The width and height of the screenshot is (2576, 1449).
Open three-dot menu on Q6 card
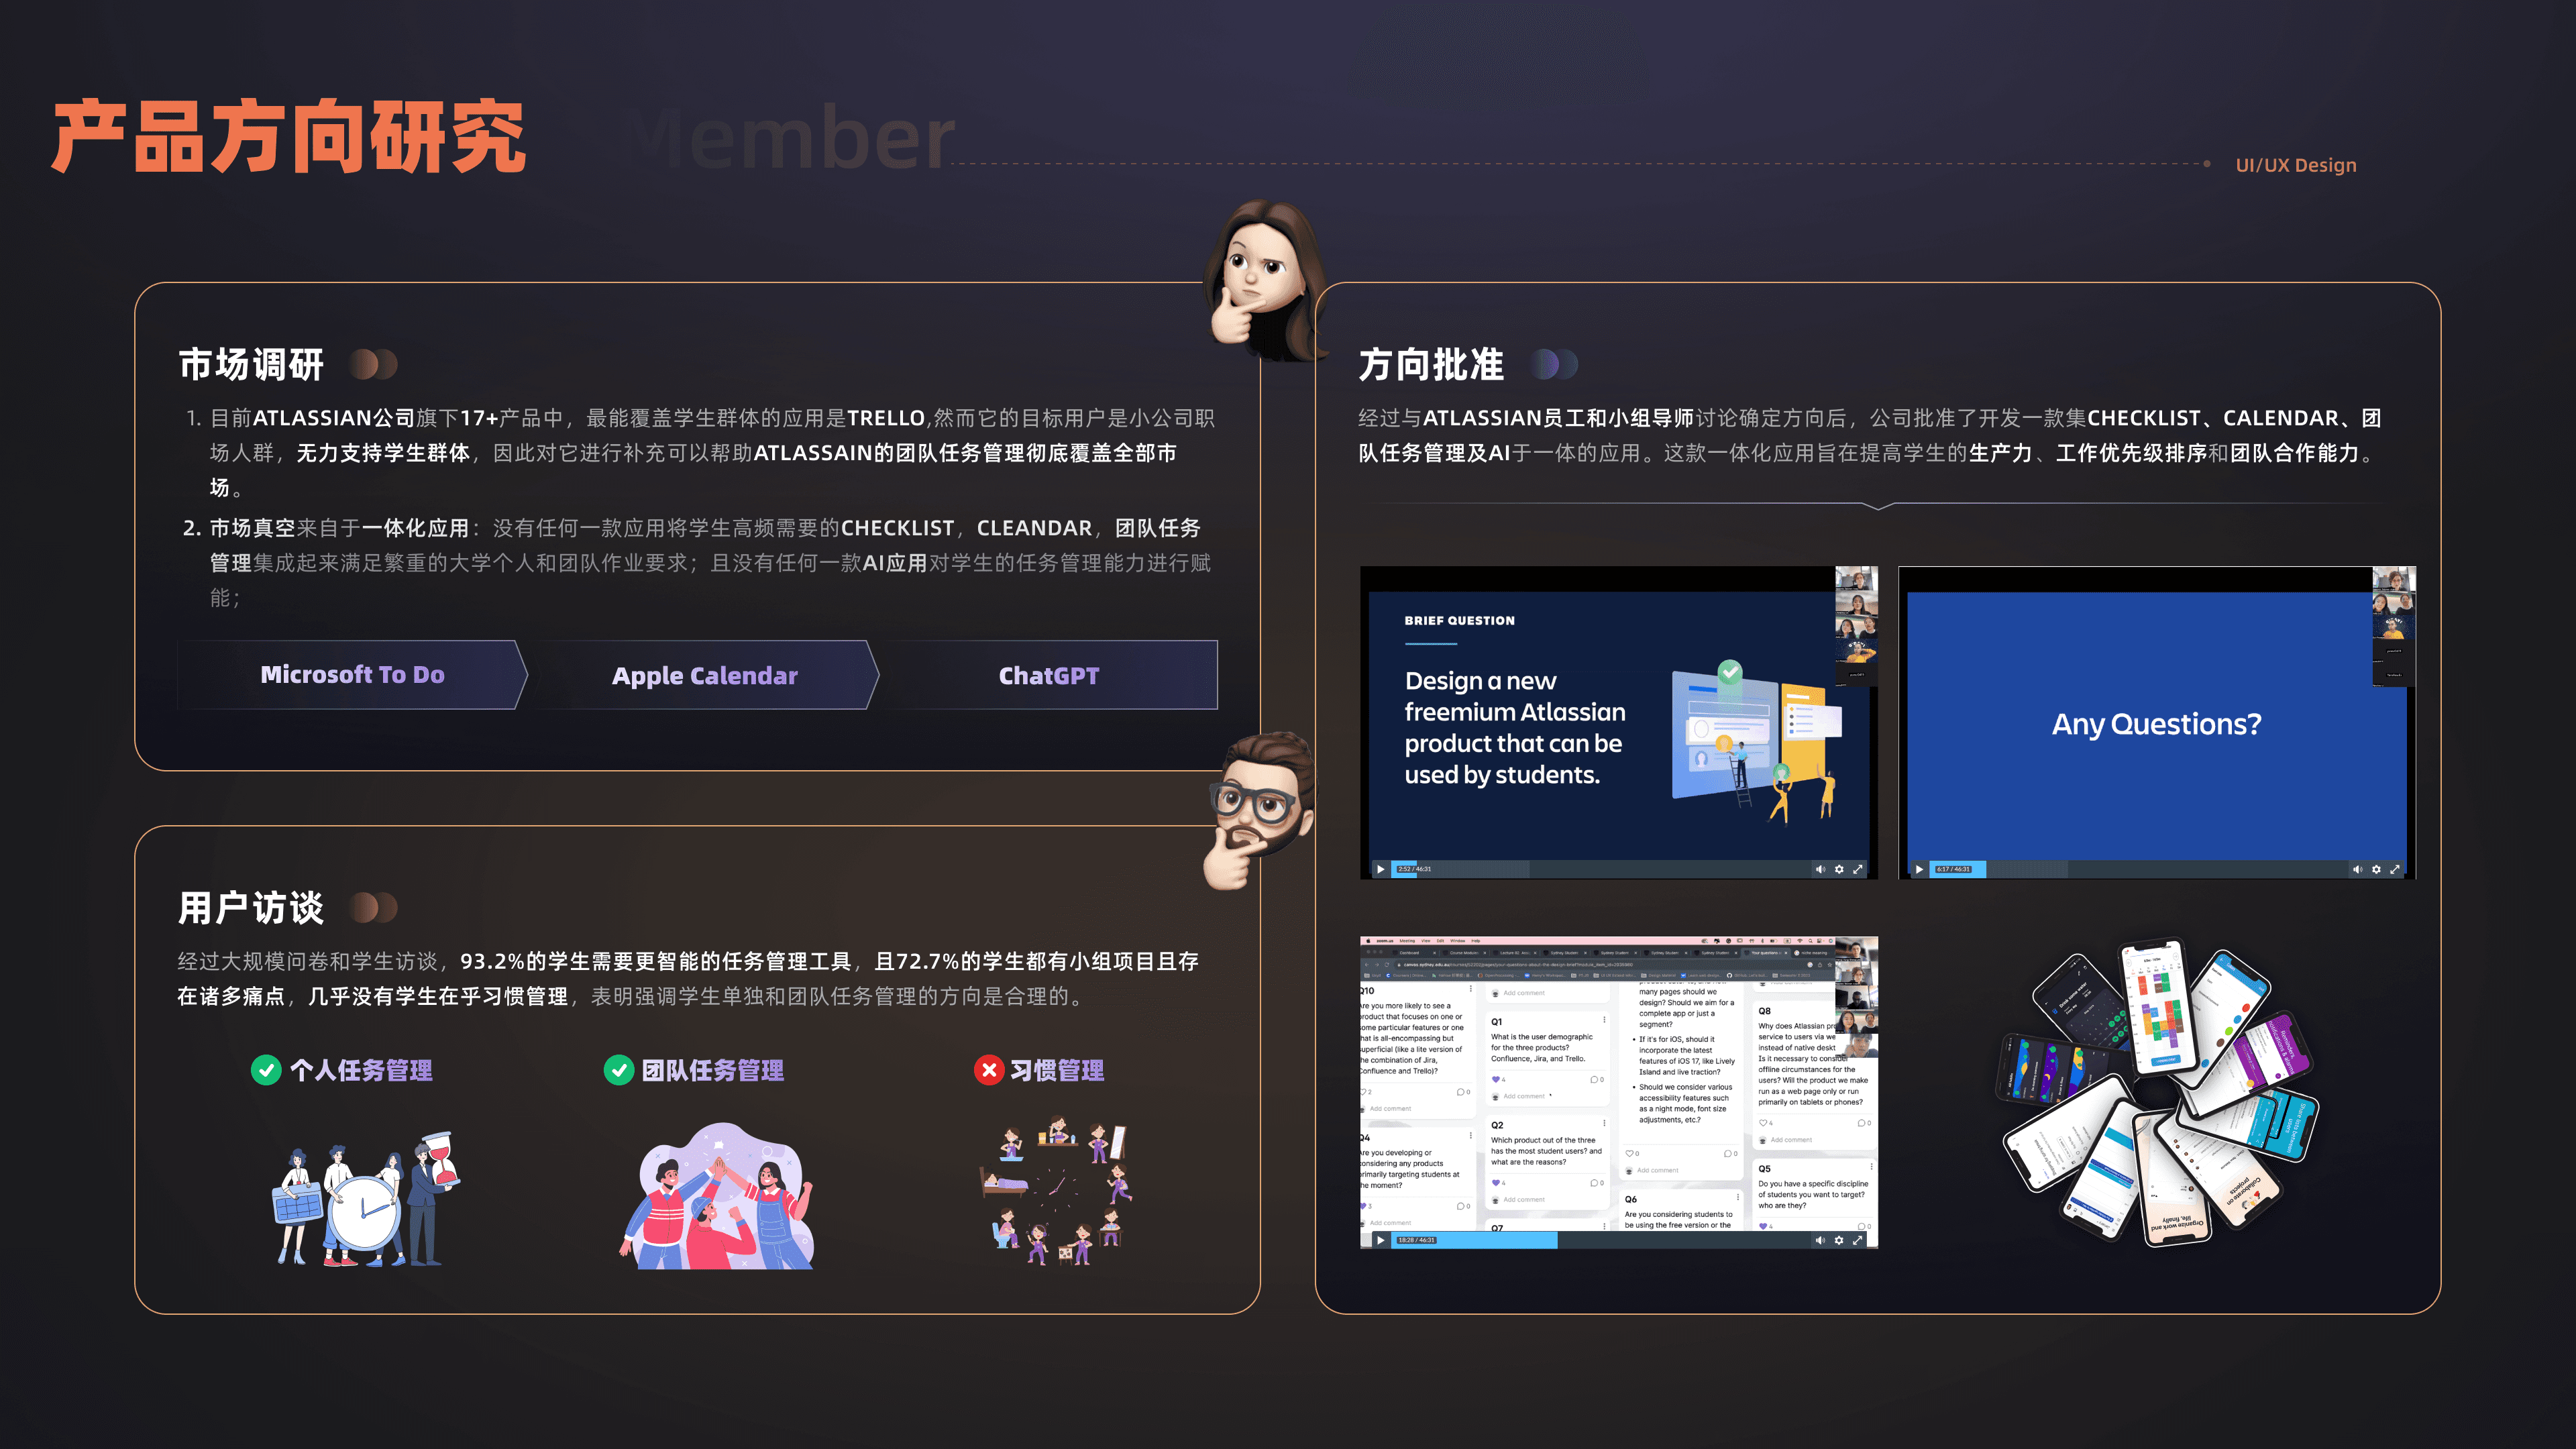click(1738, 1197)
